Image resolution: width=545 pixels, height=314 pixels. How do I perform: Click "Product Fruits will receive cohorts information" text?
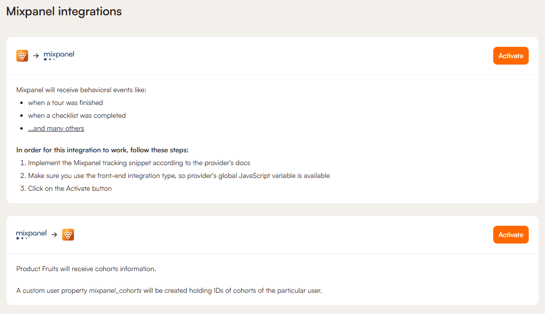click(86, 269)
